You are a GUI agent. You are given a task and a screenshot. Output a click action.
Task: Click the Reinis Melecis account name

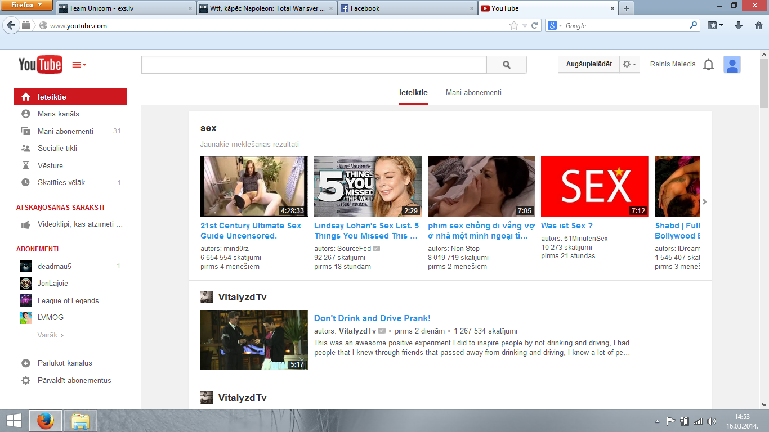[673, 64]
